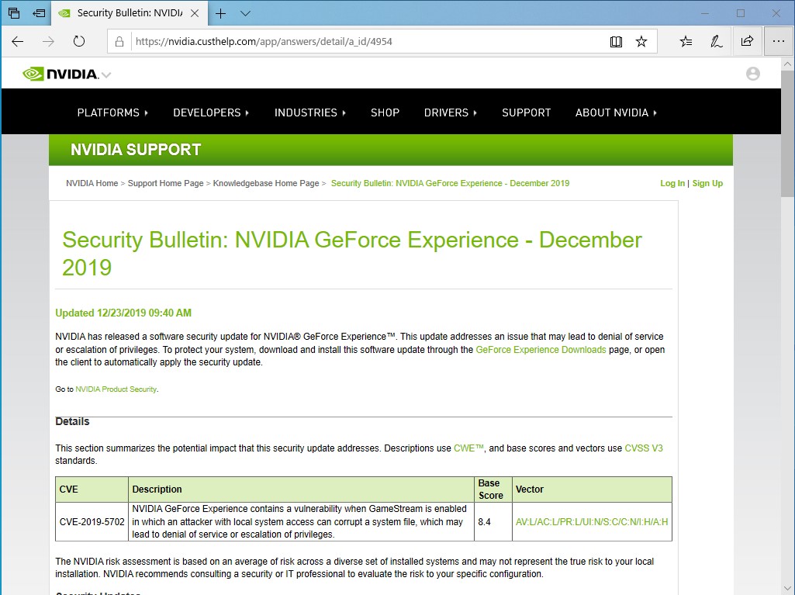Open the AV:L/AC:L/PR:L vector link
The width and height of the screenshot is (795, 595).
coord(592,521)
